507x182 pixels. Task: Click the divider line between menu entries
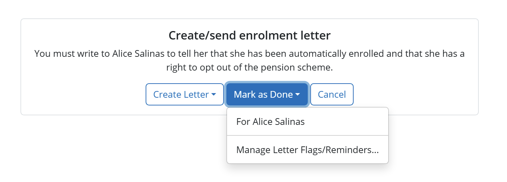click(x=307, y=135)
